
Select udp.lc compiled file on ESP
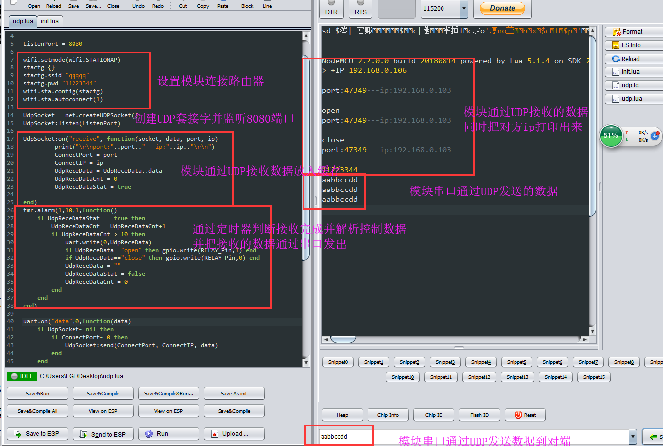point(634,85)
